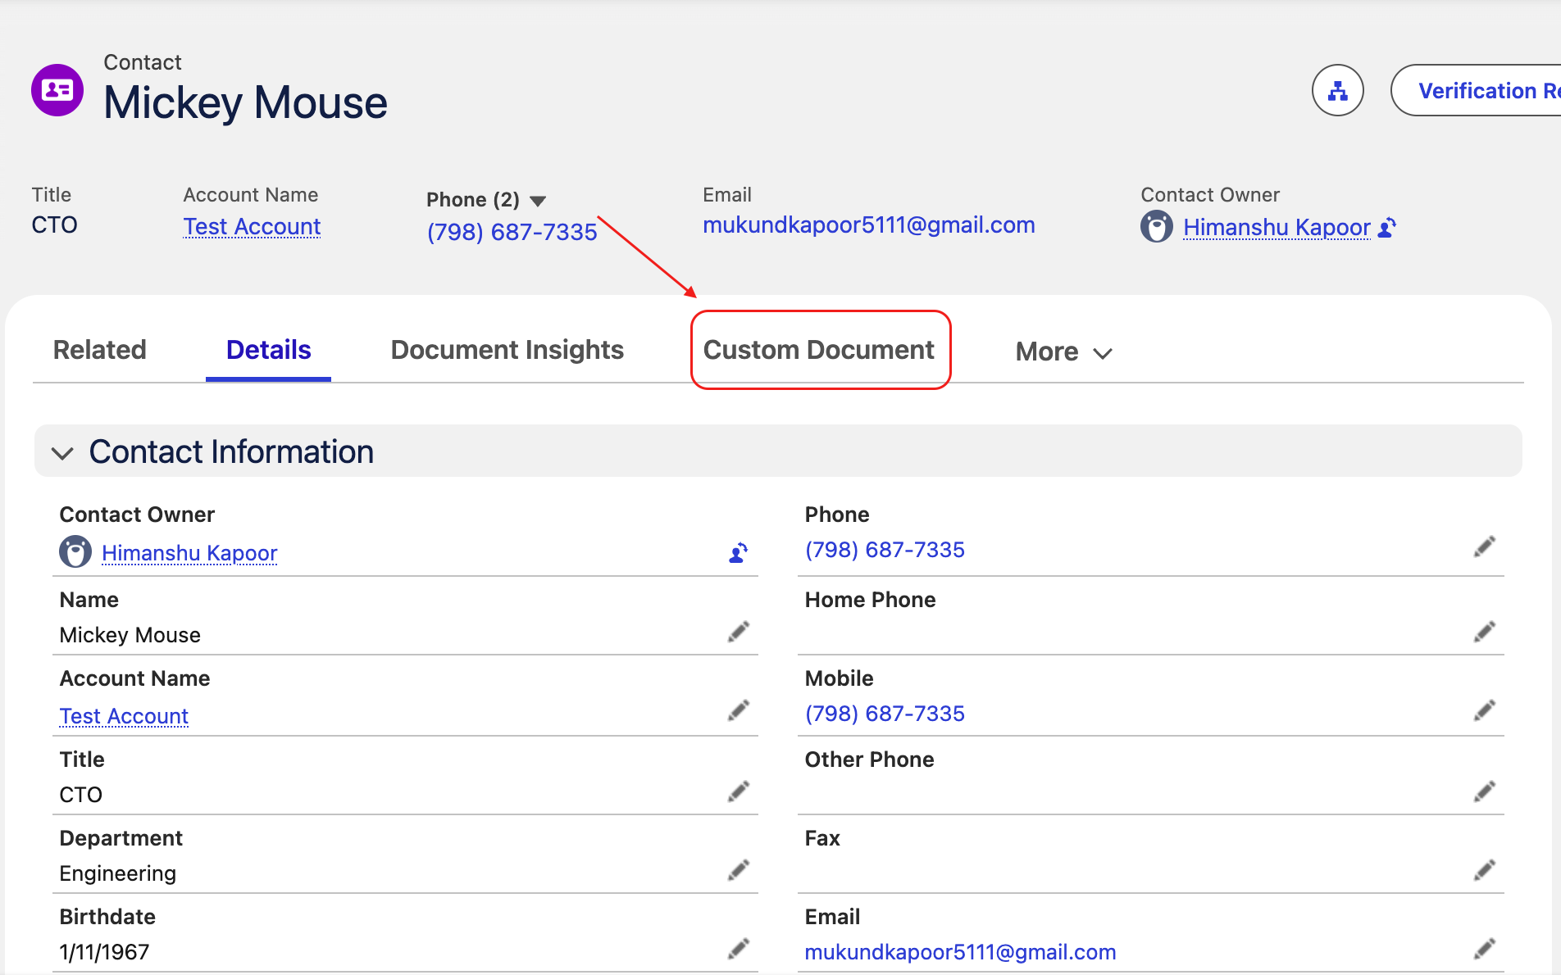The height and width of the screenshot is (975, 1561).
Task: Click owner avatar in Contact Information section
Action: [75, 551]
